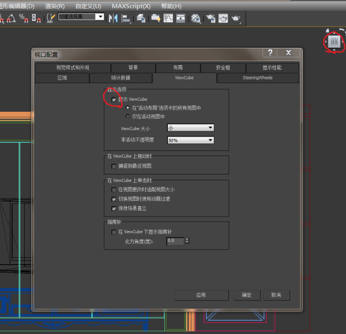Switch to the Display Performance tab

[272, 67]
